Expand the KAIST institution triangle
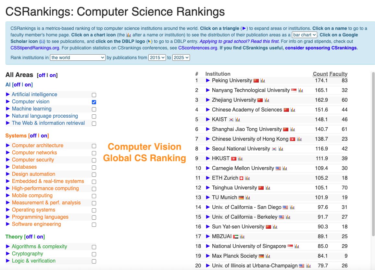375x270 pixels. coord(208,120)
